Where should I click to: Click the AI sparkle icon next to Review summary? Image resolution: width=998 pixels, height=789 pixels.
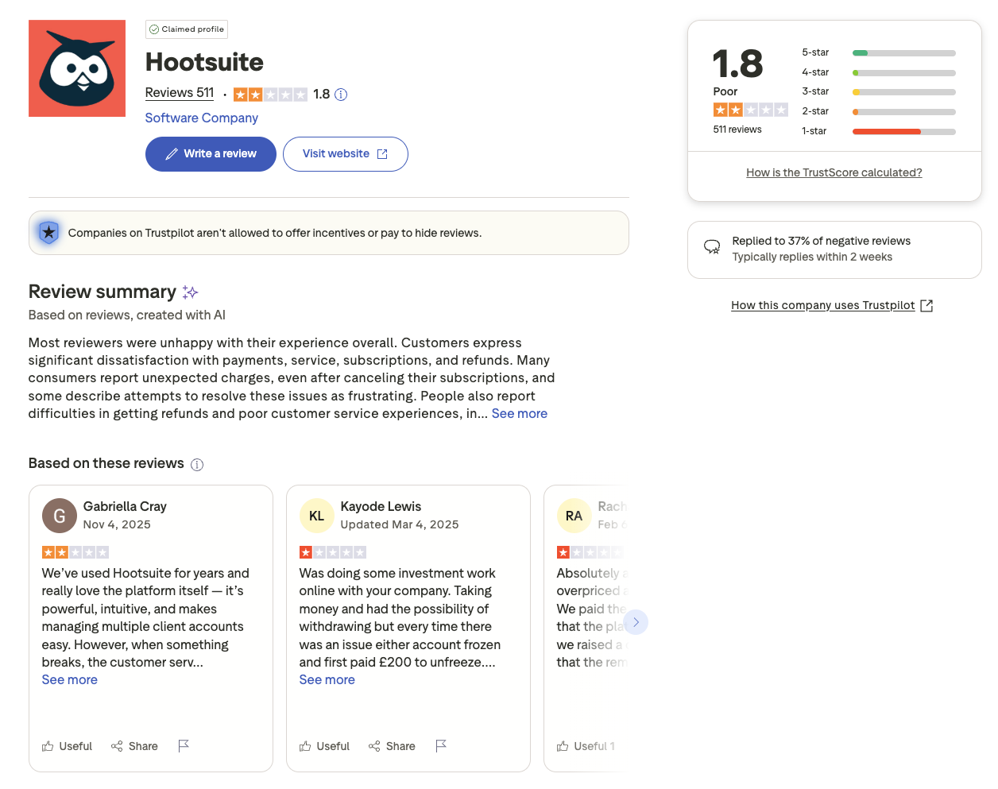[190, 292]
